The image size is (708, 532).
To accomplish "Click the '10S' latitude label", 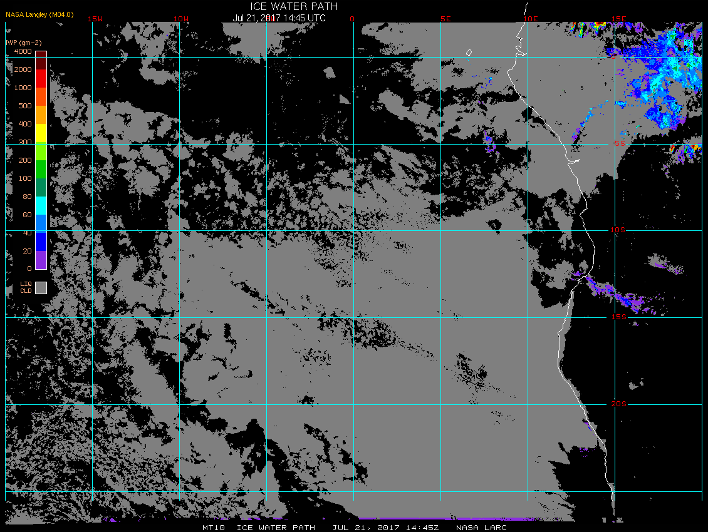I will coord(618,230).
